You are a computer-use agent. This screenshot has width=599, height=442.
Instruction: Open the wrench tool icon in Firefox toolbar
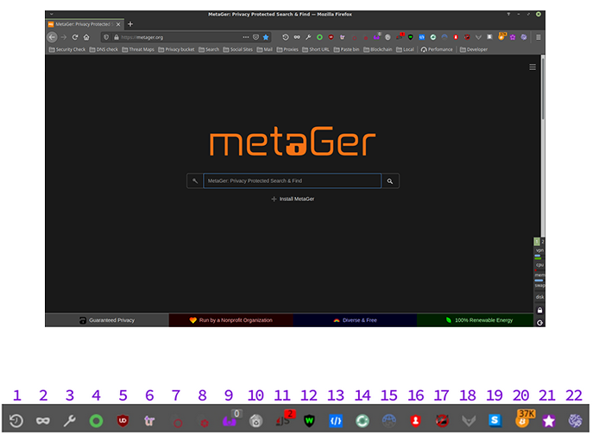(308, 37)
